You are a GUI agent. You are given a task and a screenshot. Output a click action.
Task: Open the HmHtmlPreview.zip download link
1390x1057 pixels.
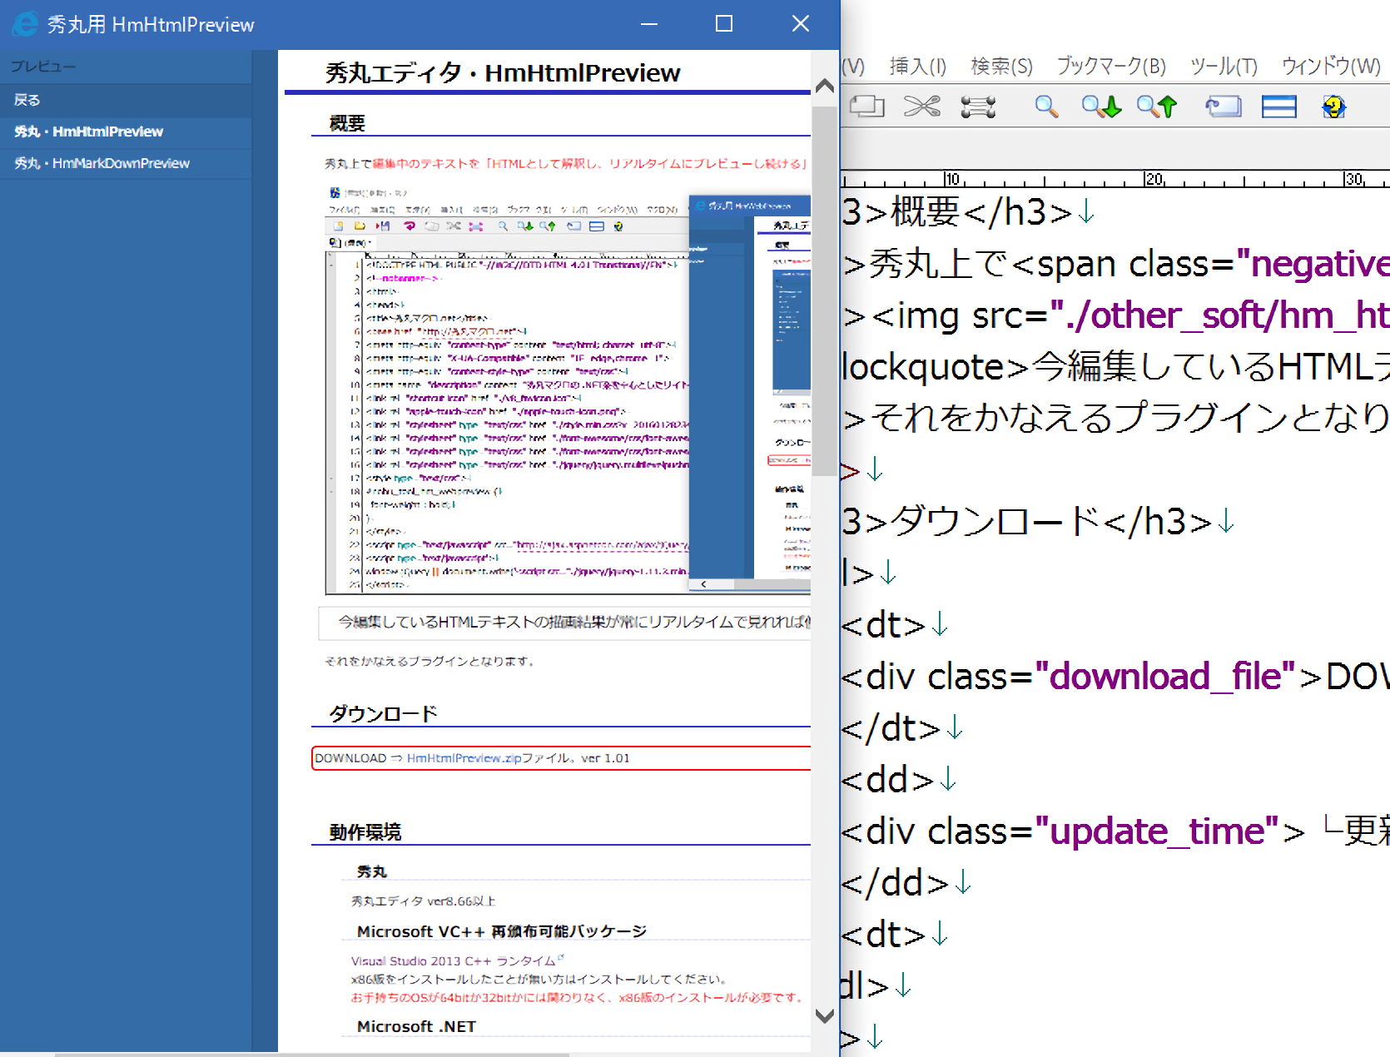(x=464, y=758)
